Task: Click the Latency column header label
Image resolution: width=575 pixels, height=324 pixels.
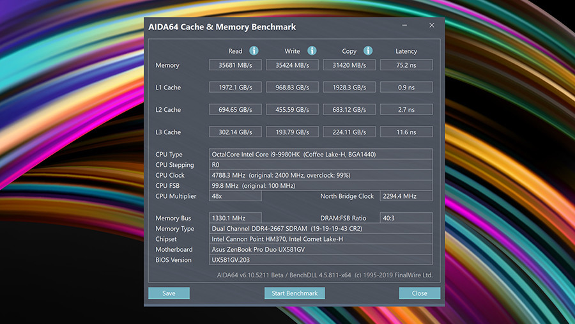Action: coord(406,51)
